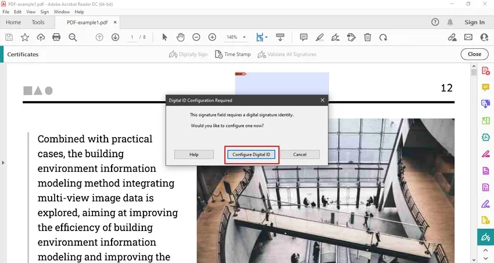
Task: Add a sticky note comment
Action: click(x=304, y=37)
